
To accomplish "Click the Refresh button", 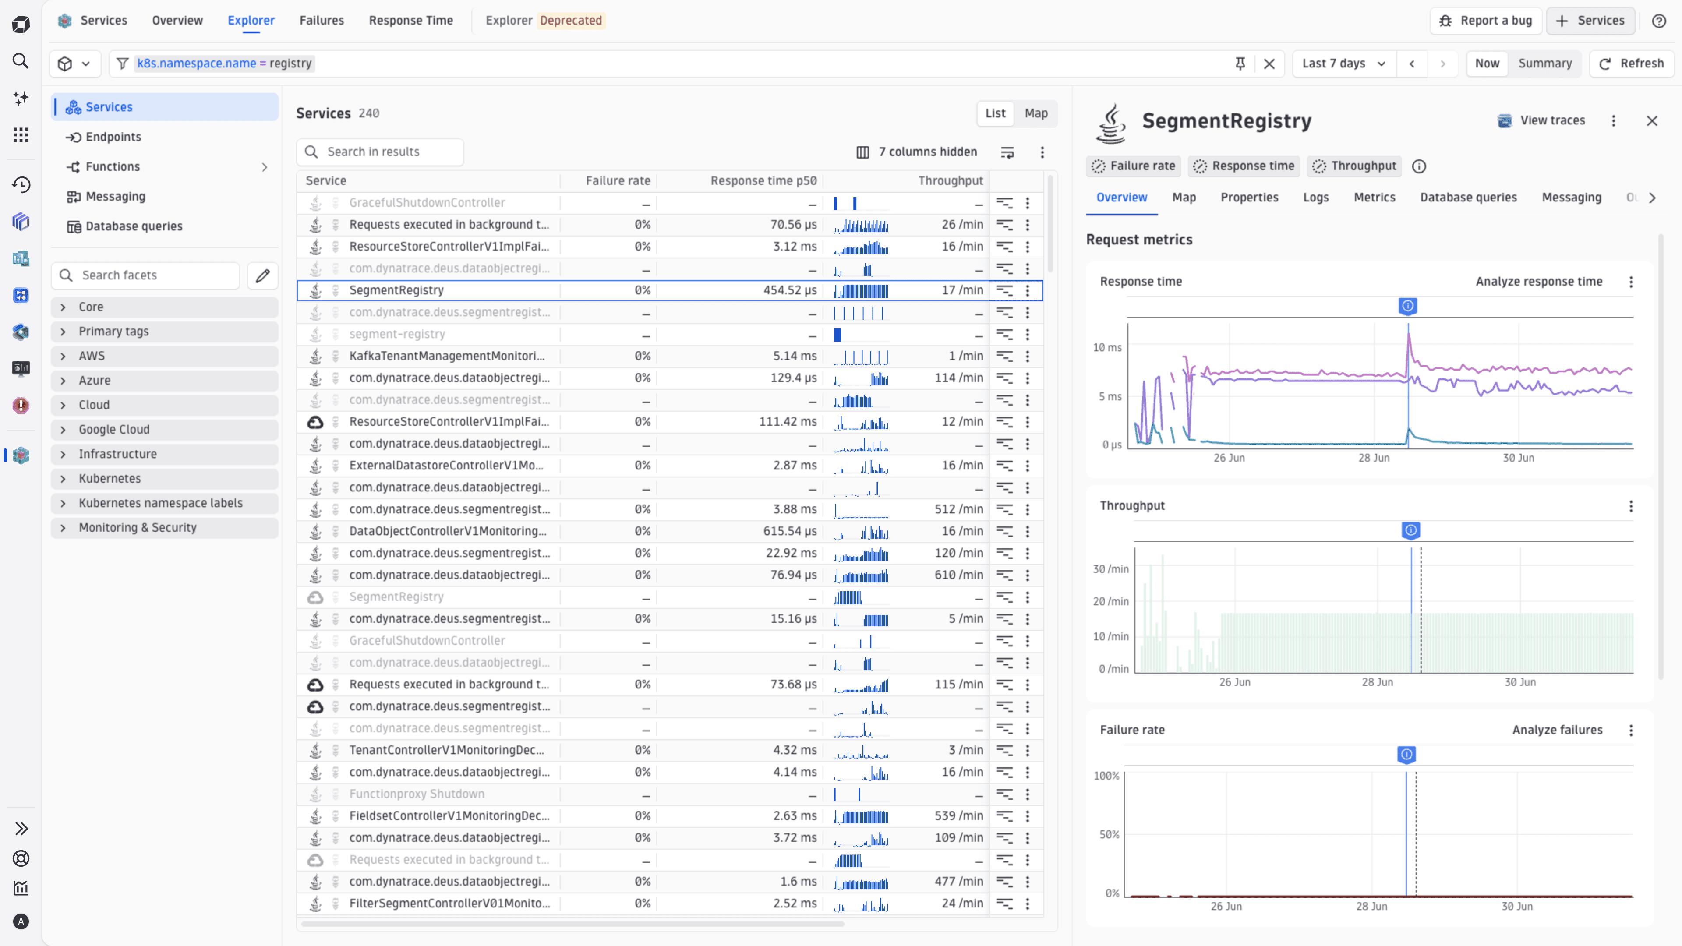I will click(x=1631, y=64).
